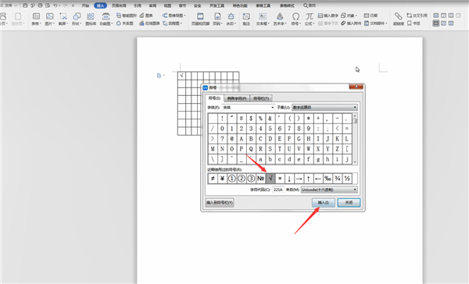Pick the @ character in symbol grid
Viewport: 469px width, 284px height.
[232, 139]
